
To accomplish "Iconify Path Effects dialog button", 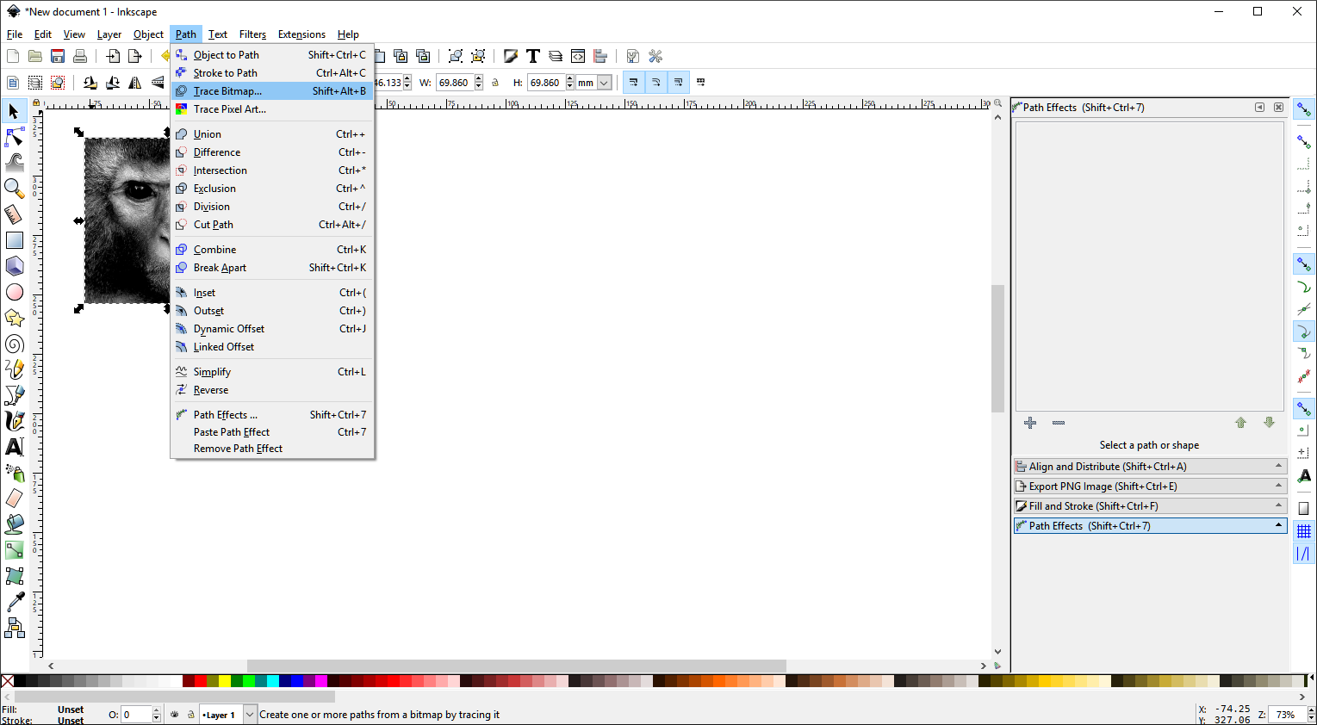I will 1259,108.
